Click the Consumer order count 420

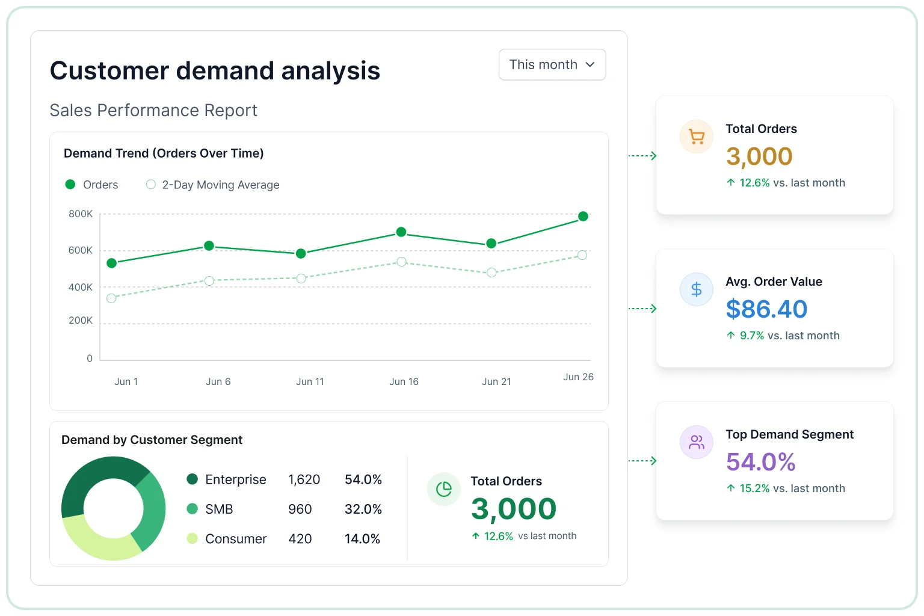point(300,538)
